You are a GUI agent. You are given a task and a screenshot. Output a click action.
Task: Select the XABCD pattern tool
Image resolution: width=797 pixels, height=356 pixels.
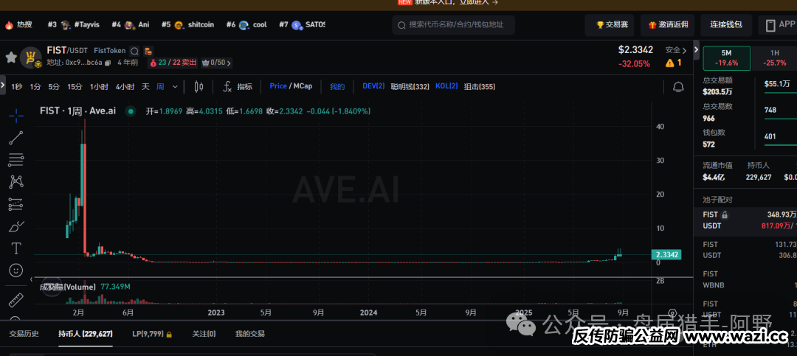click(x=16, y=182)
